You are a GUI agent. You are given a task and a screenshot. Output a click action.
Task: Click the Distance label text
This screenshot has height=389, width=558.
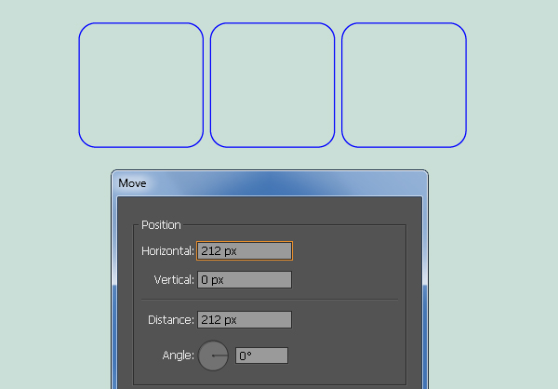coord(171,320)
